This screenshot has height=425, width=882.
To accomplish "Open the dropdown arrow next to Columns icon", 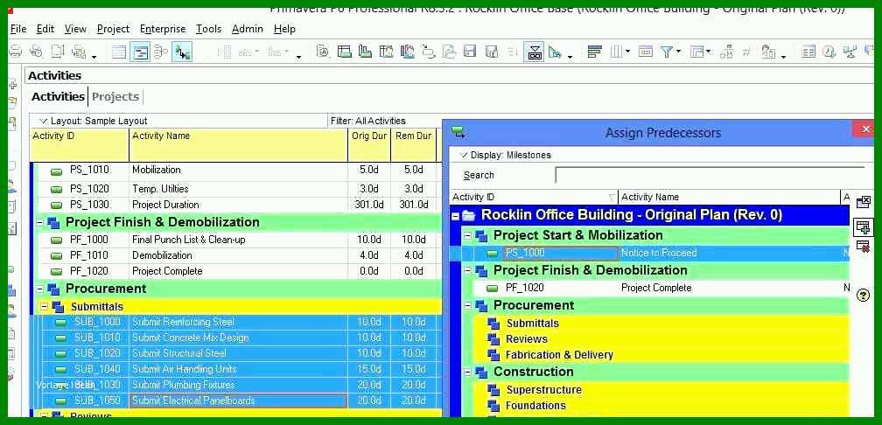I will tap(626, 52).
